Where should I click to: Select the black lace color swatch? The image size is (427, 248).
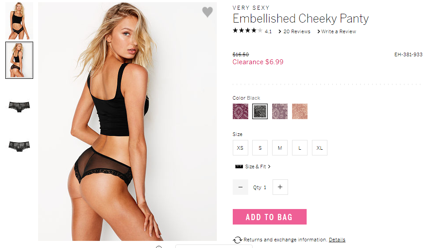pyautogui.click(x=260, y=112)
